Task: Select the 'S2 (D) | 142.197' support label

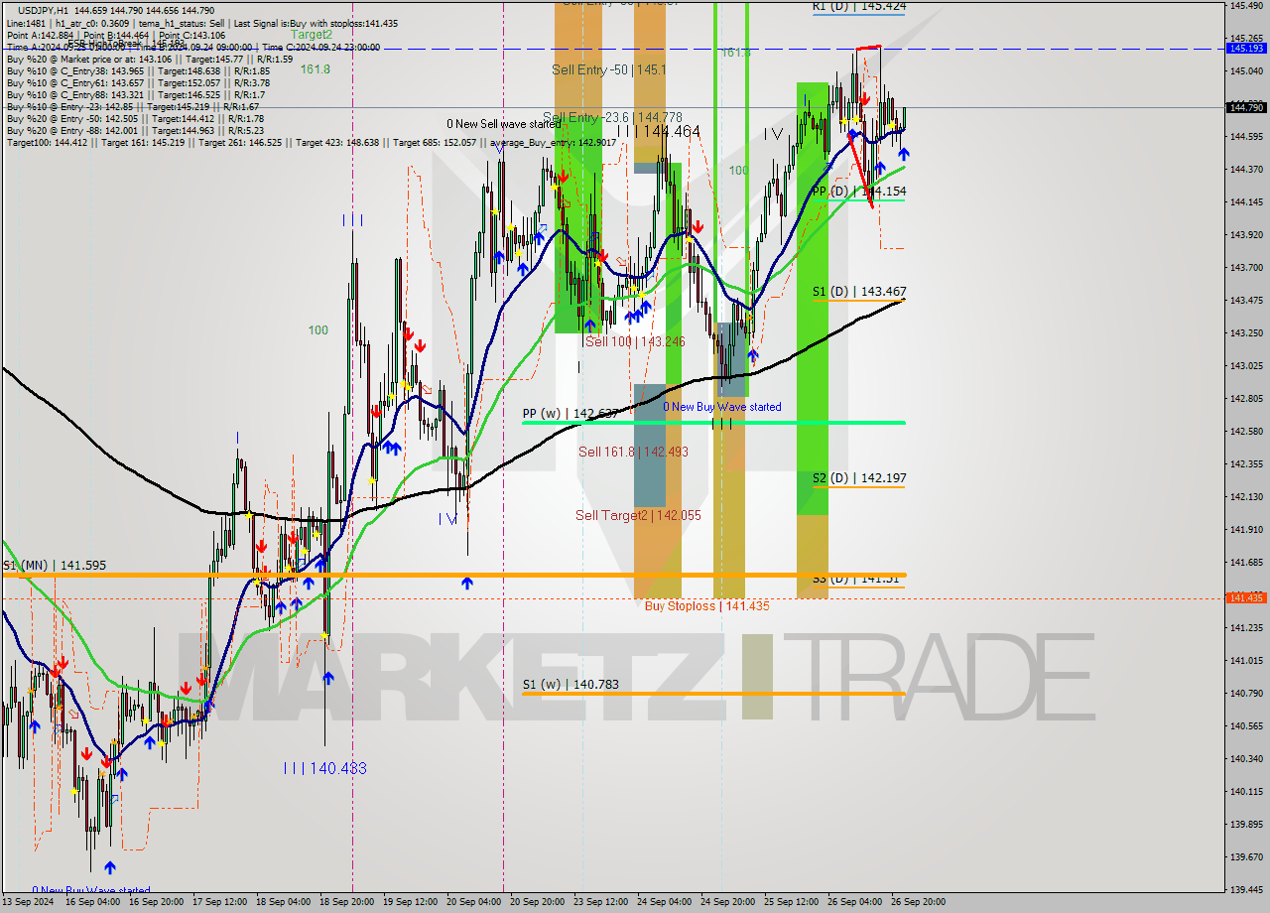Action: tap(859, 477)
